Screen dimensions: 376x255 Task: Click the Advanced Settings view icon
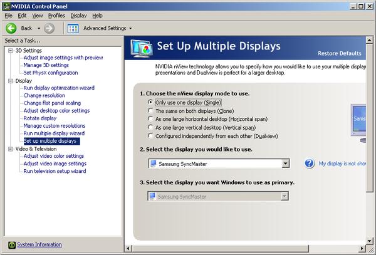click(73, 29)
